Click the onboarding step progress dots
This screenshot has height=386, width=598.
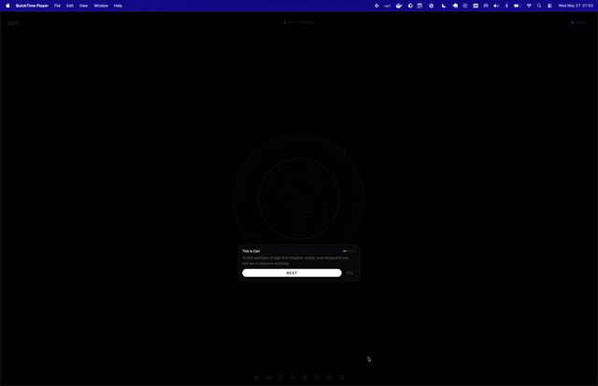[x=349, y=251]
